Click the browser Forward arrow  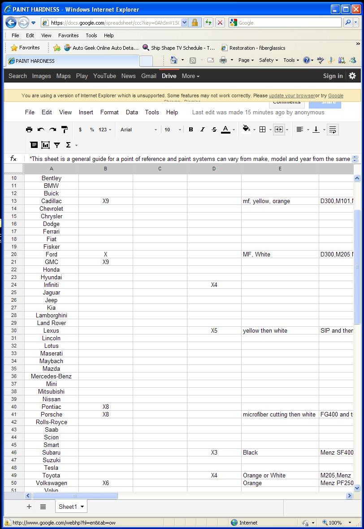(x=23, y=22)
